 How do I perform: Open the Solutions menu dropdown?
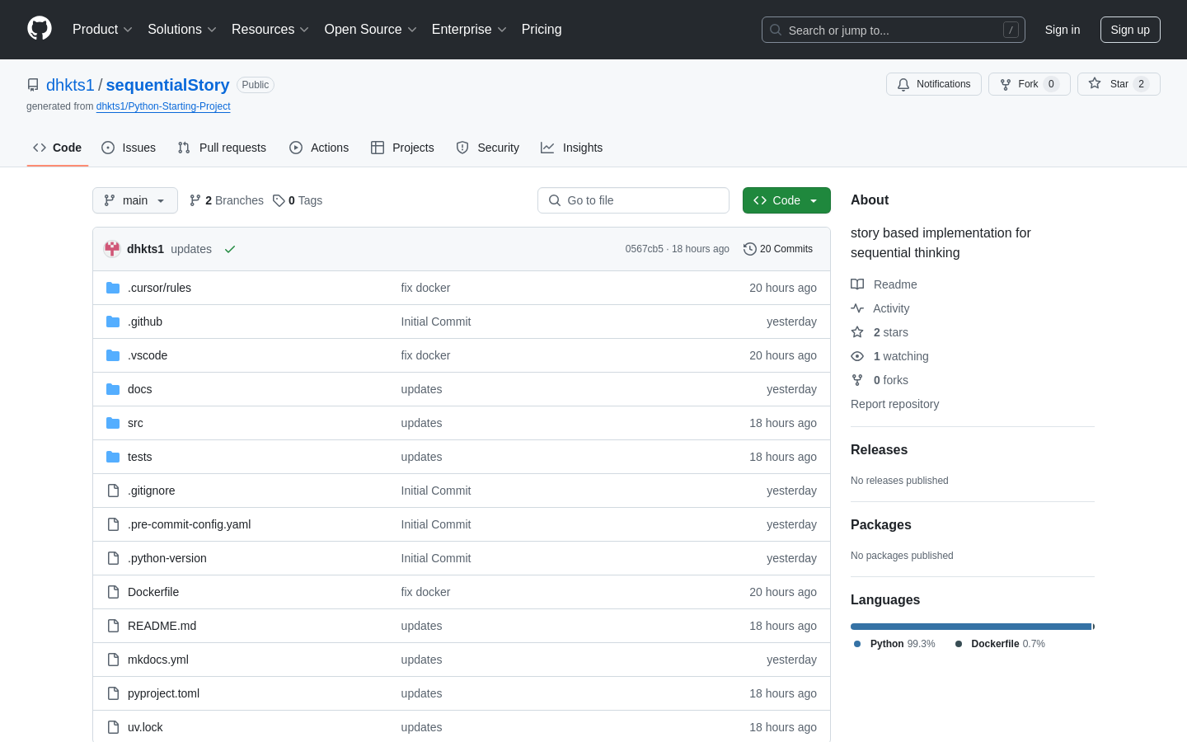coord(182,30)
